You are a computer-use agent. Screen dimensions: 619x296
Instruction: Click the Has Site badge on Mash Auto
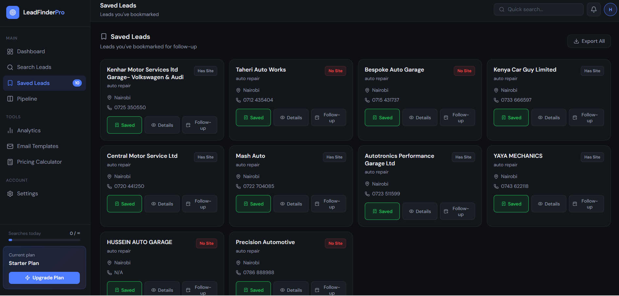point(334,157)
